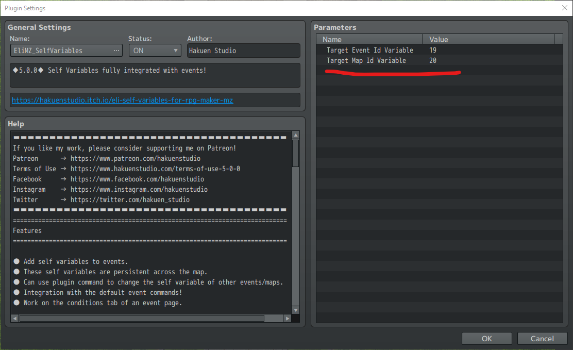
Task: Select the Target Event Id Variable row
Action: coord(369,50)
